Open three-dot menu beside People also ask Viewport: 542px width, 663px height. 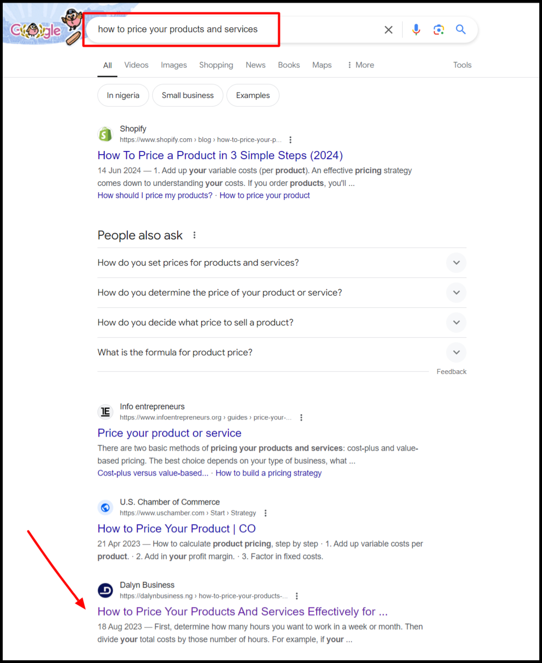194,235
